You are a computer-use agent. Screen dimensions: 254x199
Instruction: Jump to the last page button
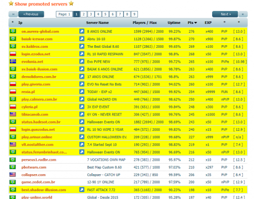[x=243, y=14]
